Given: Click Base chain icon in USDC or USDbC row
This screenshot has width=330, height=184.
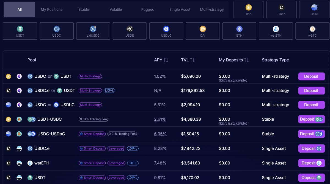Looking at the screenshot, I should [x=9, y=105].
